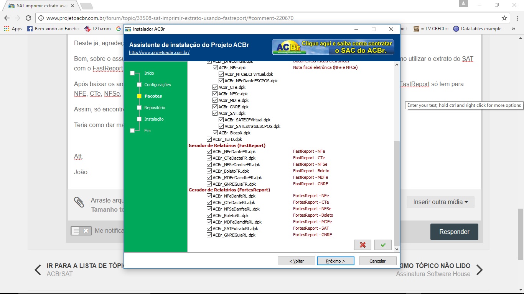Image resolution: width=524 pixels, height=294 pixels.
Task: Toggle the 'Me notifica' switch on forum page
Action: pyautogui.click(x=81, y=231)
